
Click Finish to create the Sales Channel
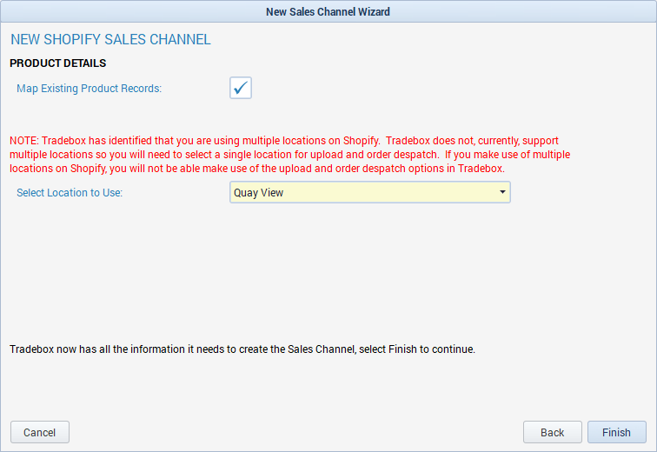[616, 432]
